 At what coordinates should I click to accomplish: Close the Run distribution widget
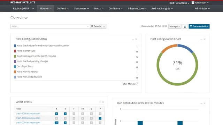click(x=205, y=103)
